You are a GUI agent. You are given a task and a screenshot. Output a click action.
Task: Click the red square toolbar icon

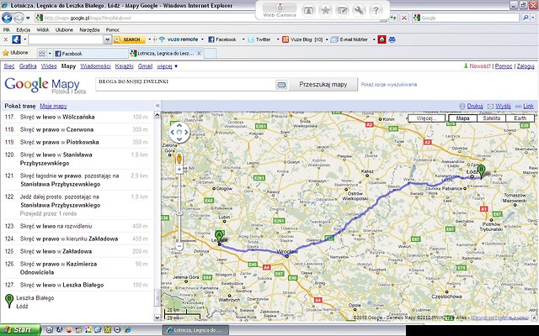point(382,39)
